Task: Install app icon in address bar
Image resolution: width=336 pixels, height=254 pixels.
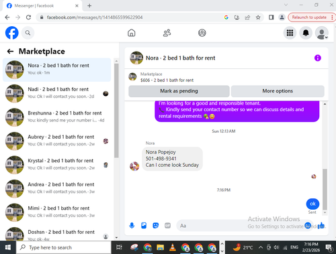Action: pos(237,17)
